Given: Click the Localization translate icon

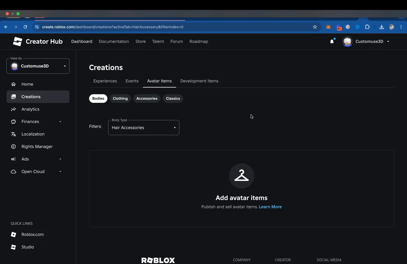Looking at the screenshot, I should (14, 134).
